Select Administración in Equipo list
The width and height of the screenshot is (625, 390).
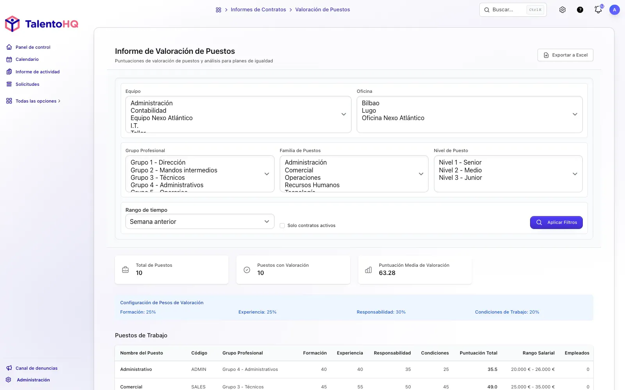(x=152, y=103)
